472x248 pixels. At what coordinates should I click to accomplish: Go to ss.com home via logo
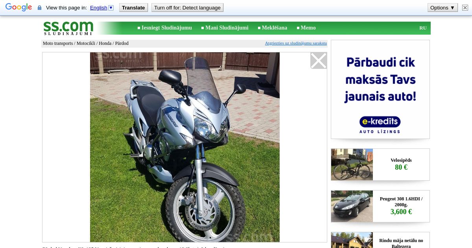68,28
